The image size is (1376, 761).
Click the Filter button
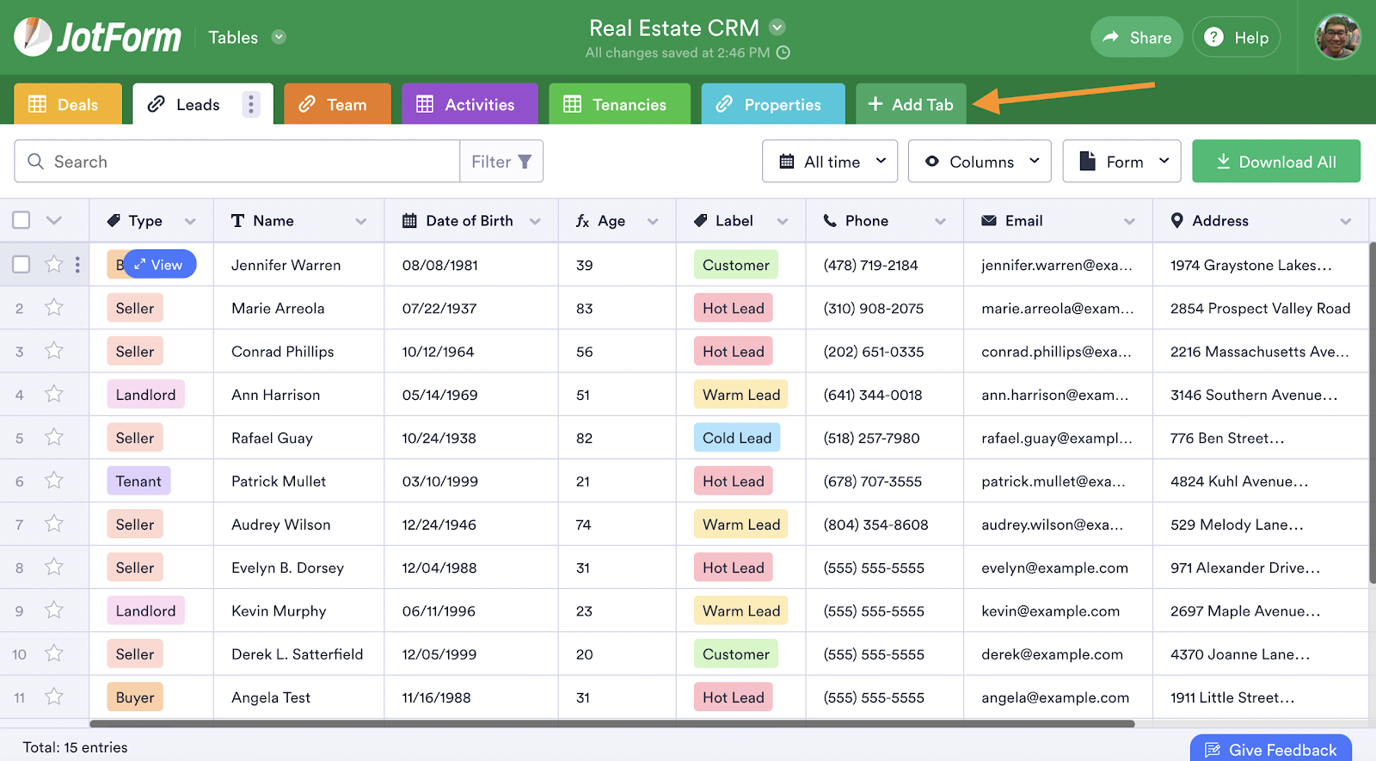501,162
